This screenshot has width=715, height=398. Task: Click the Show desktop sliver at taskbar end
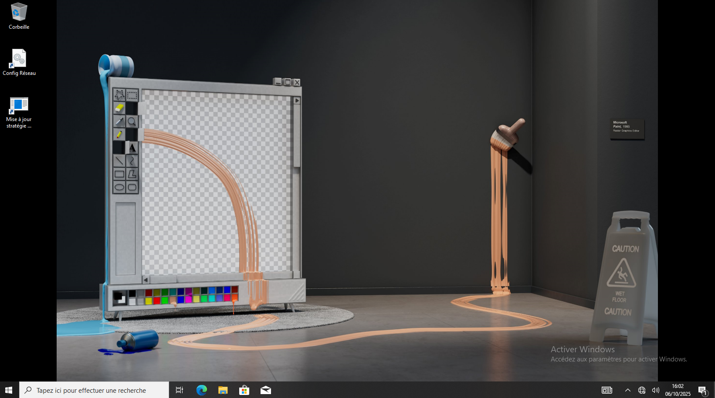[713, 390]
